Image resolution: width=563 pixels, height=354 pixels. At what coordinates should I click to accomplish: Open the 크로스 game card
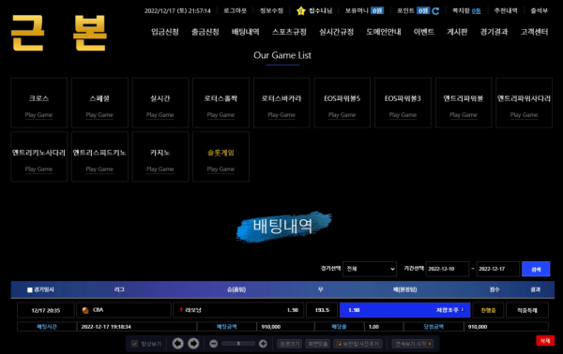pos(38,103)
